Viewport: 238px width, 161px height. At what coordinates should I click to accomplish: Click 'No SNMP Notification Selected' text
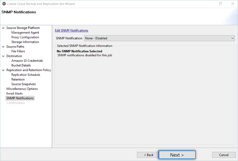click(x=79, y=51)
